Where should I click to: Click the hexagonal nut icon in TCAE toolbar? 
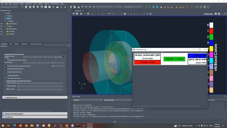click(x=45, y=7)
